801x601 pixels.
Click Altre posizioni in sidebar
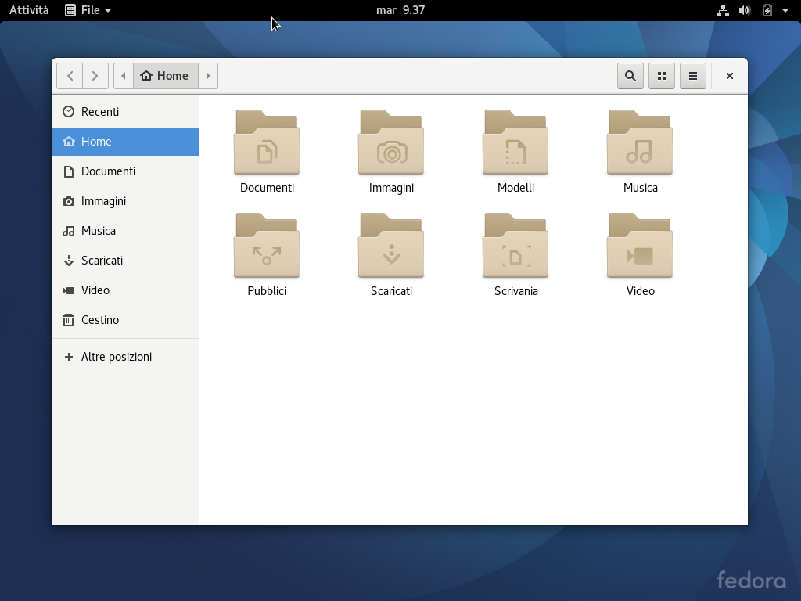coord(117,357)
